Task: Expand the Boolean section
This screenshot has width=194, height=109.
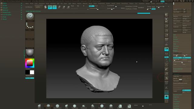Action: pyautogui.click(x=176, y=39)
